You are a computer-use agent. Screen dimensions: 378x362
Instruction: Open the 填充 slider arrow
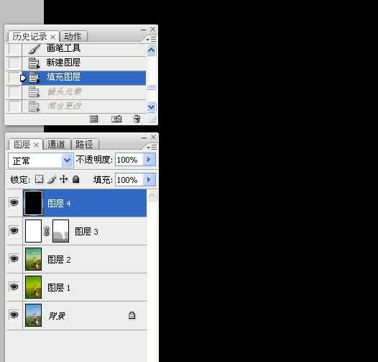[149, 180]
